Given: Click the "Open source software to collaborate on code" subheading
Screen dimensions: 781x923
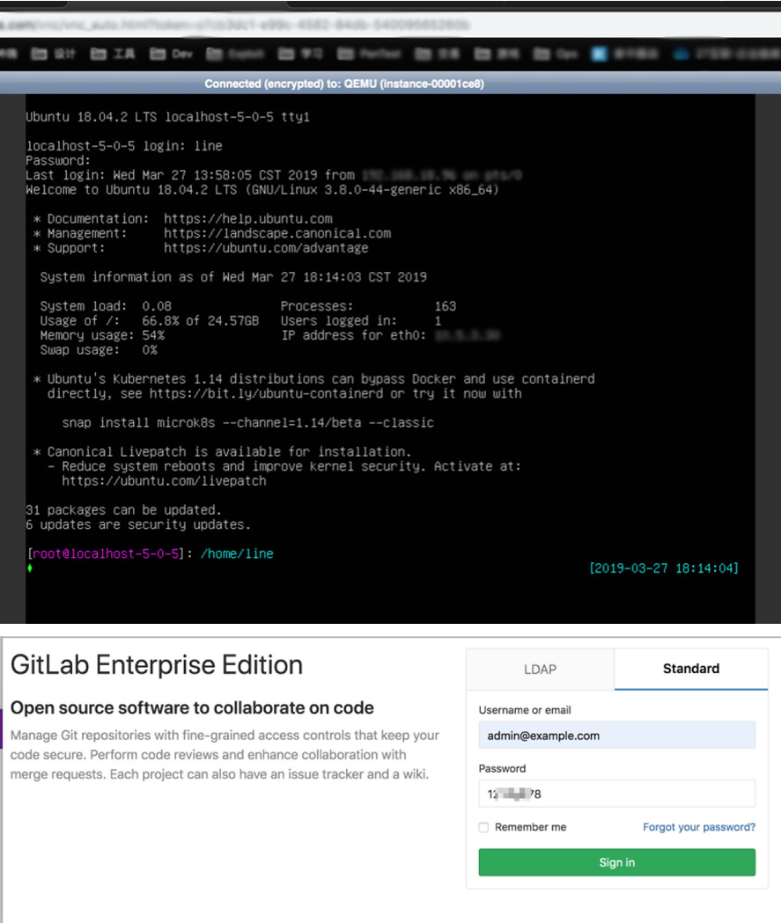Looking at the screenshot, I should [x=192, y=707].
